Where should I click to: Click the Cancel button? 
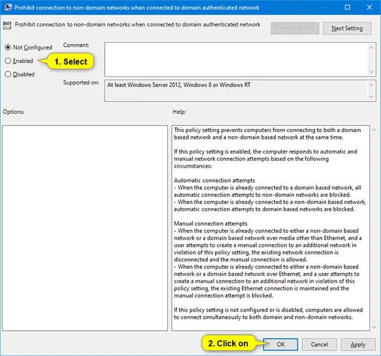[x=319, y=344]
